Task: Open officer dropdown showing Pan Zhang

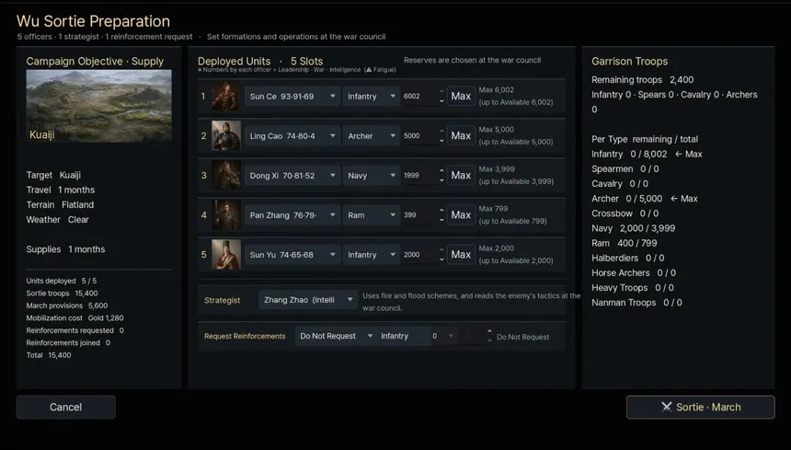Action: pos(292,215)
